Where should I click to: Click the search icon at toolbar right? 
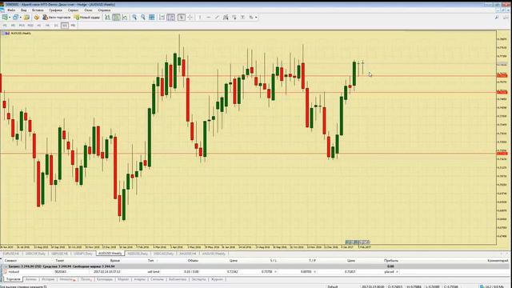point(497,17)
